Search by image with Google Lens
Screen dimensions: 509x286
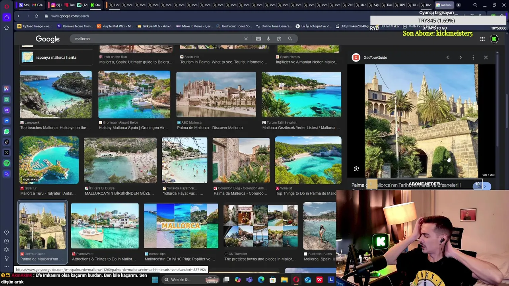tap(279, 39)
